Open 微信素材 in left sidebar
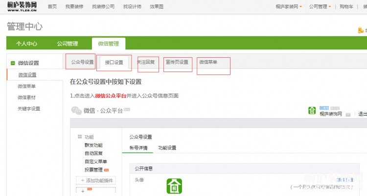Screen dimensions: 367x196 coord(26,97)
